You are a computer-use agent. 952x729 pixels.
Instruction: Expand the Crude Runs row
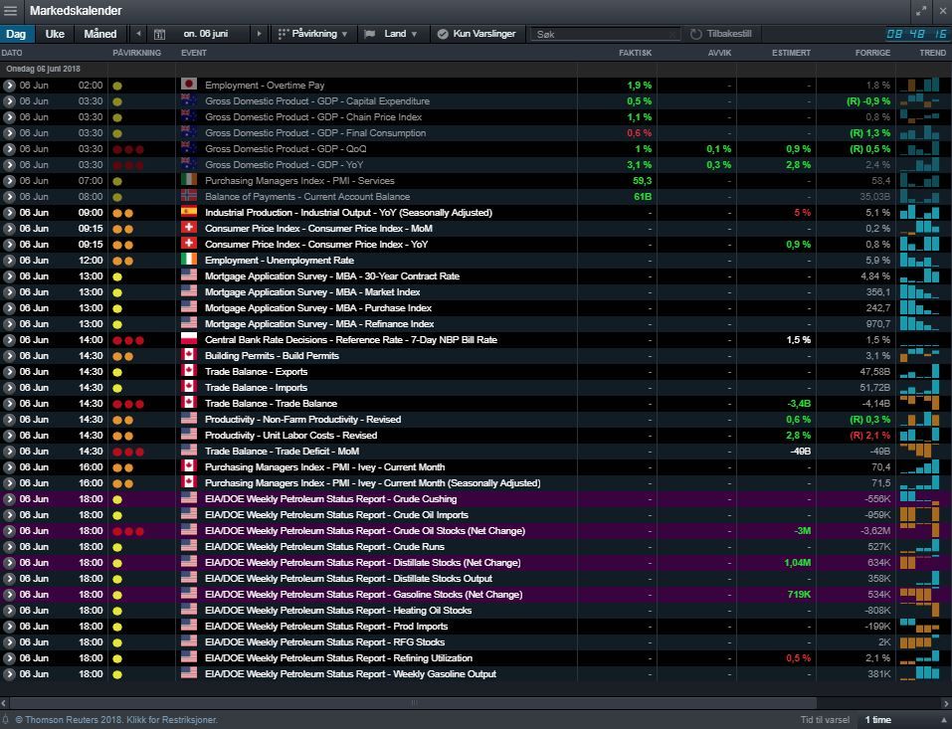coord(9,547)
